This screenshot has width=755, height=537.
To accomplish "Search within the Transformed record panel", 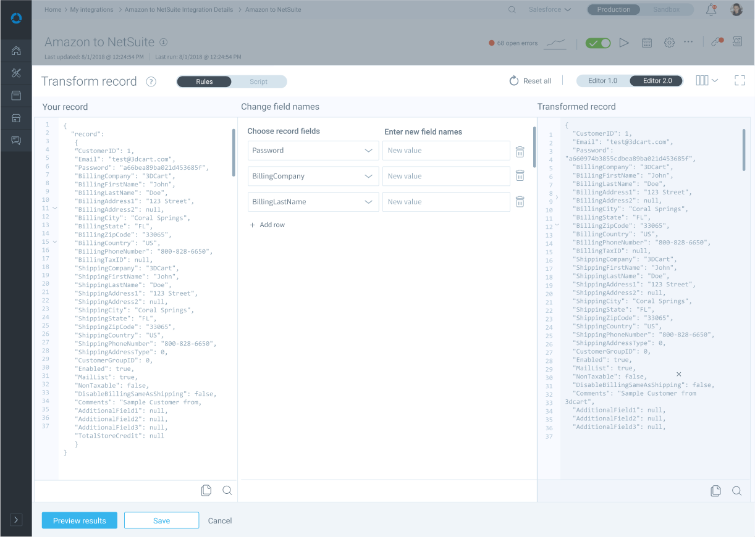I will pyautogui.click(x=736, y=491).
